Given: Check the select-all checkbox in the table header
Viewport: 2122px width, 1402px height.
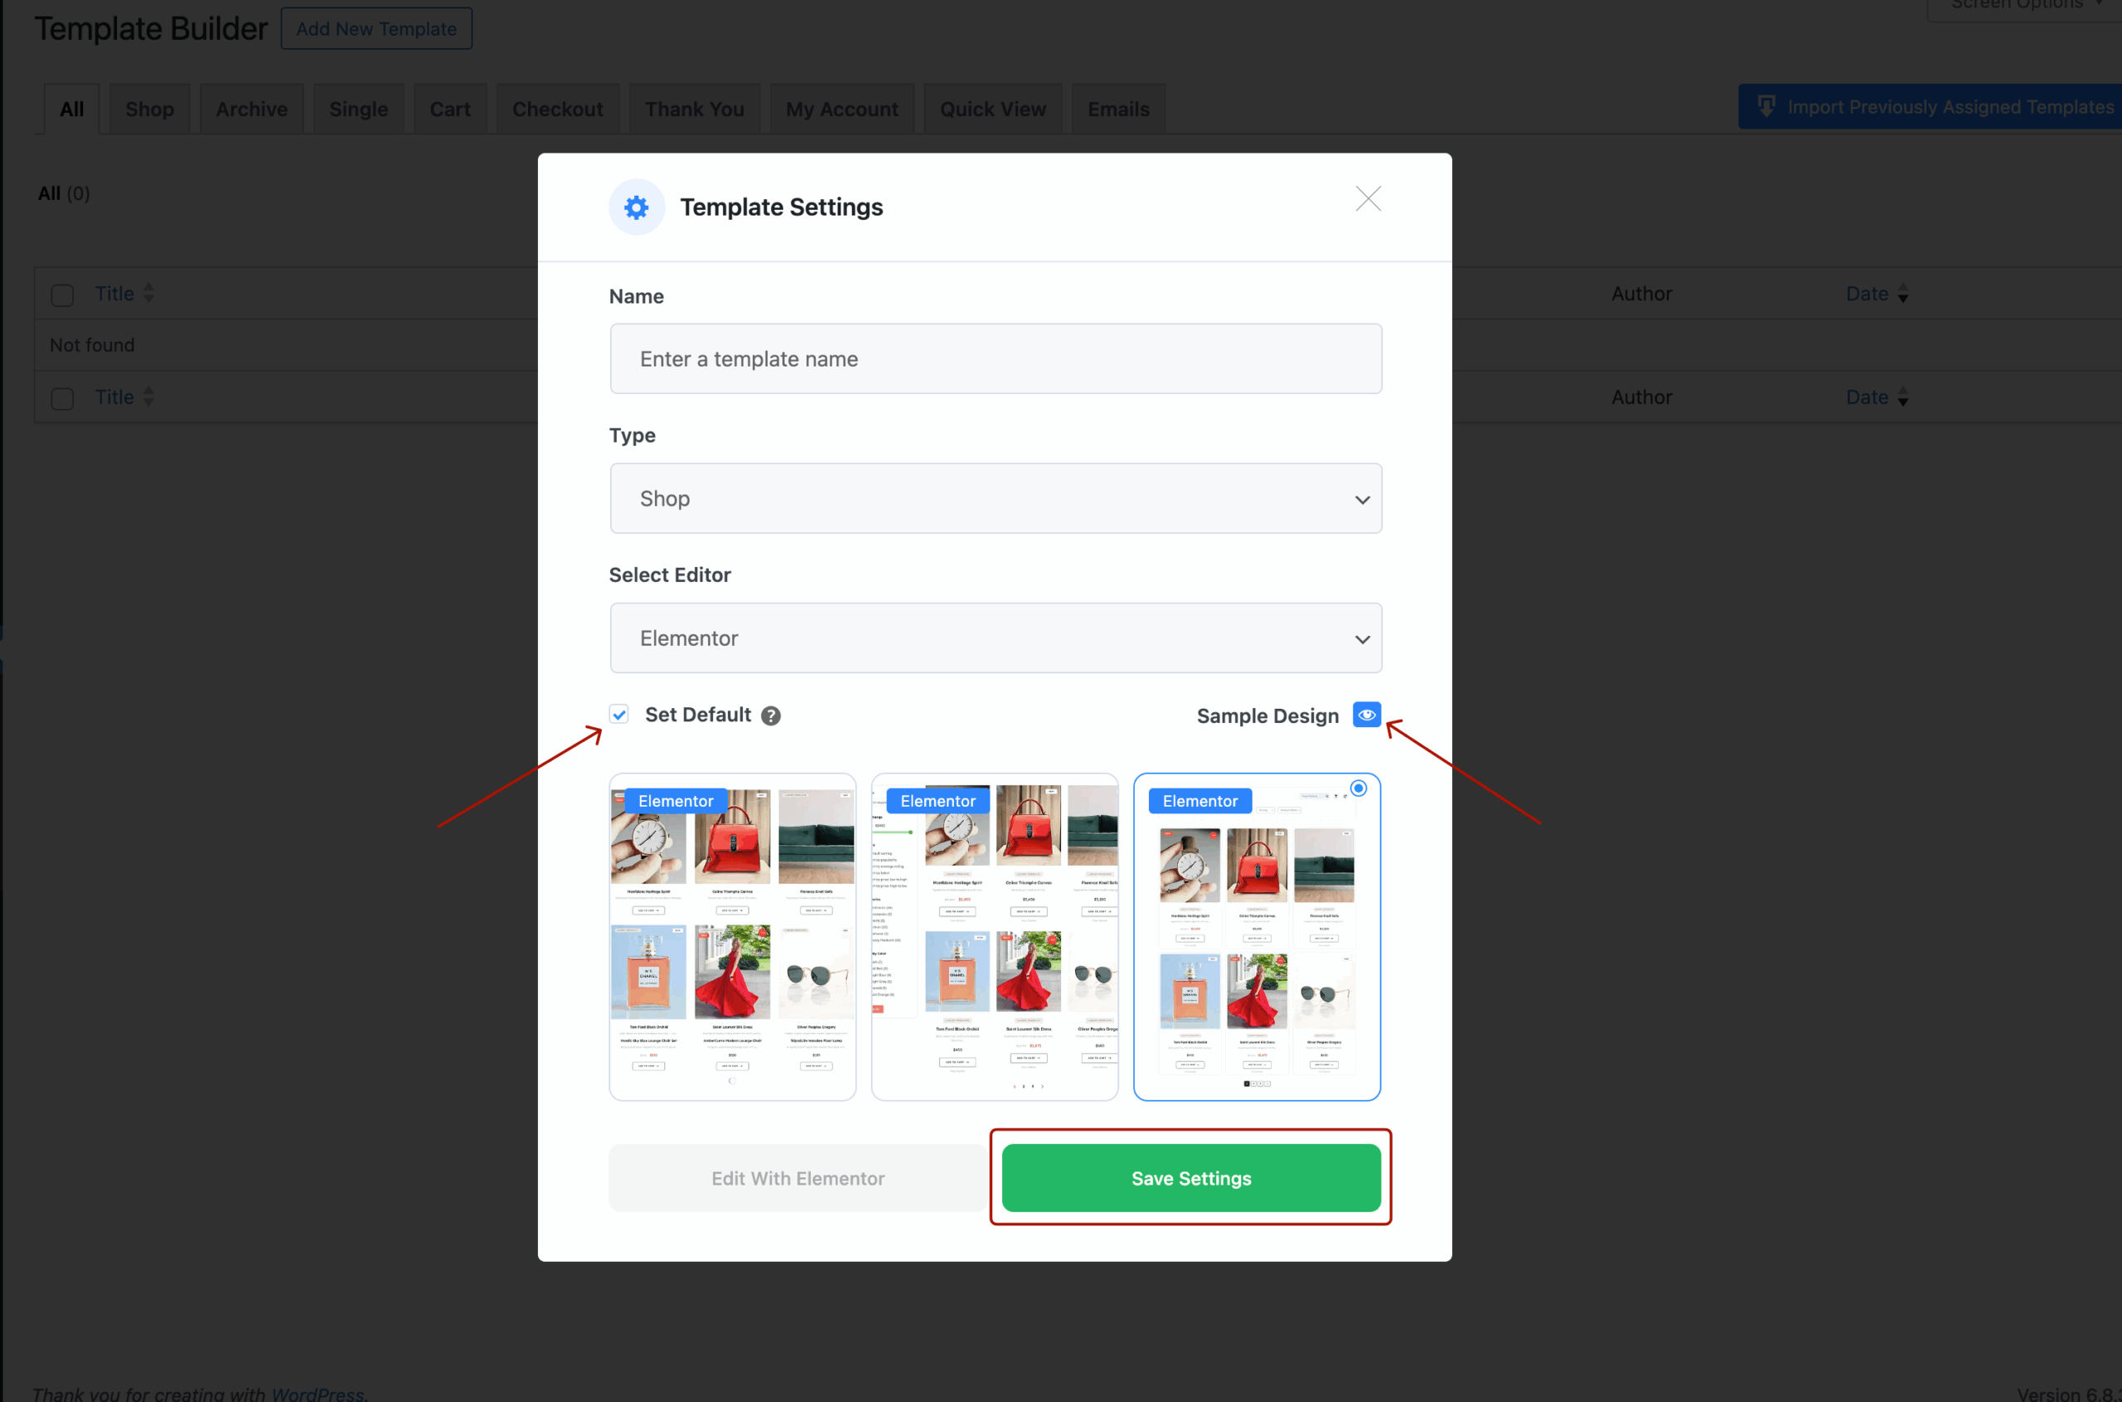Looking at the screenshot, I should (61, 295).
